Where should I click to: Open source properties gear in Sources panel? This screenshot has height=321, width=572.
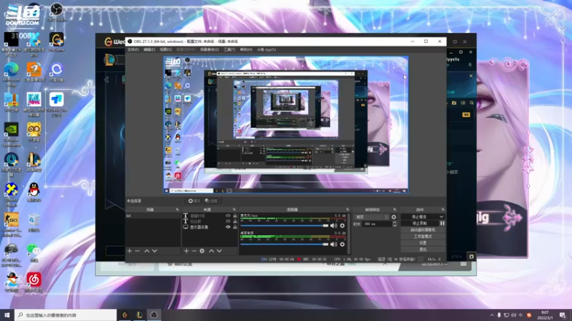pyautogui.click(x=202, y=251)
